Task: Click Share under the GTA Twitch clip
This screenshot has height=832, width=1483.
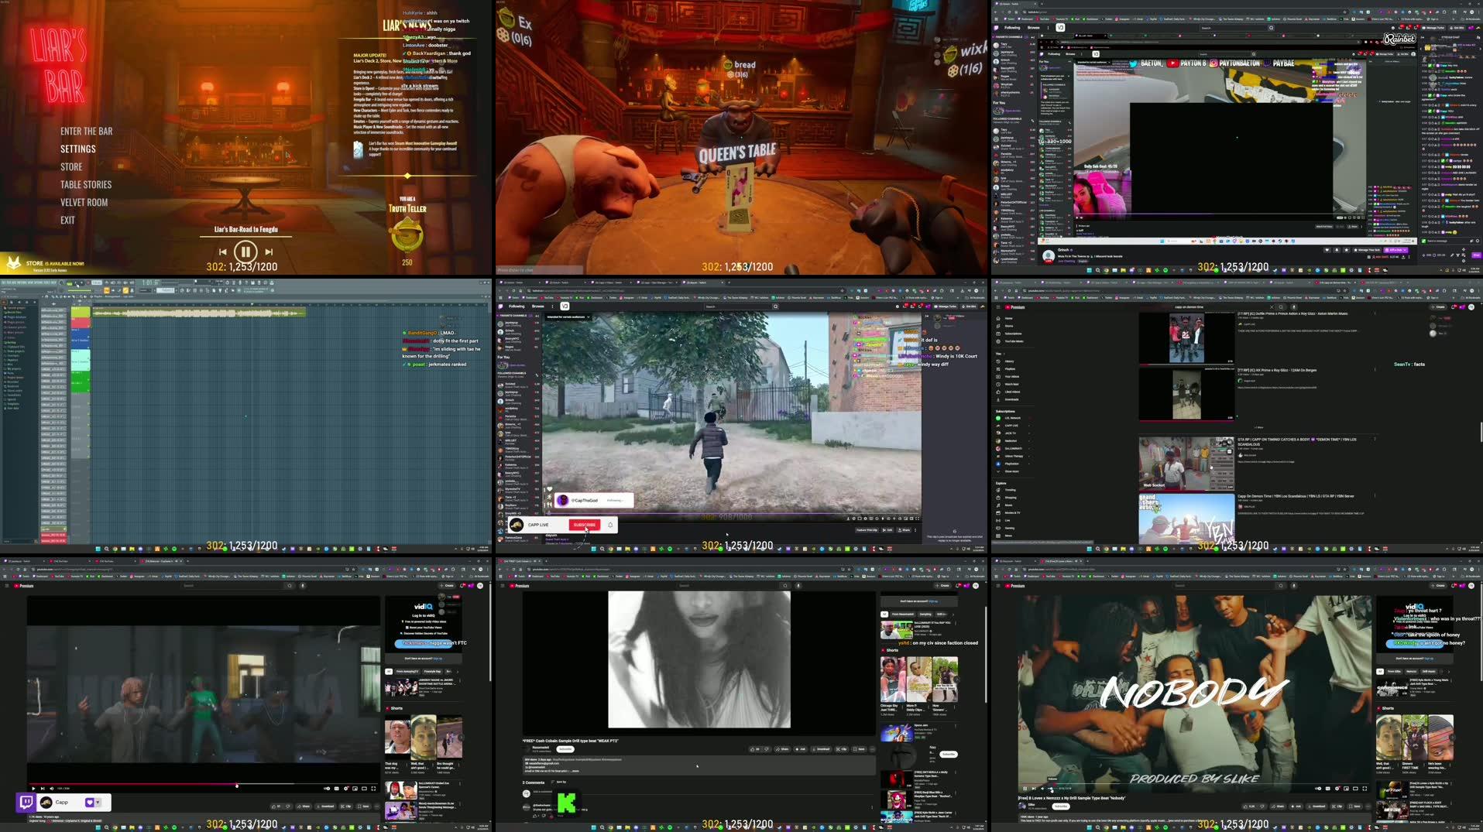Action: click(905, 530)
